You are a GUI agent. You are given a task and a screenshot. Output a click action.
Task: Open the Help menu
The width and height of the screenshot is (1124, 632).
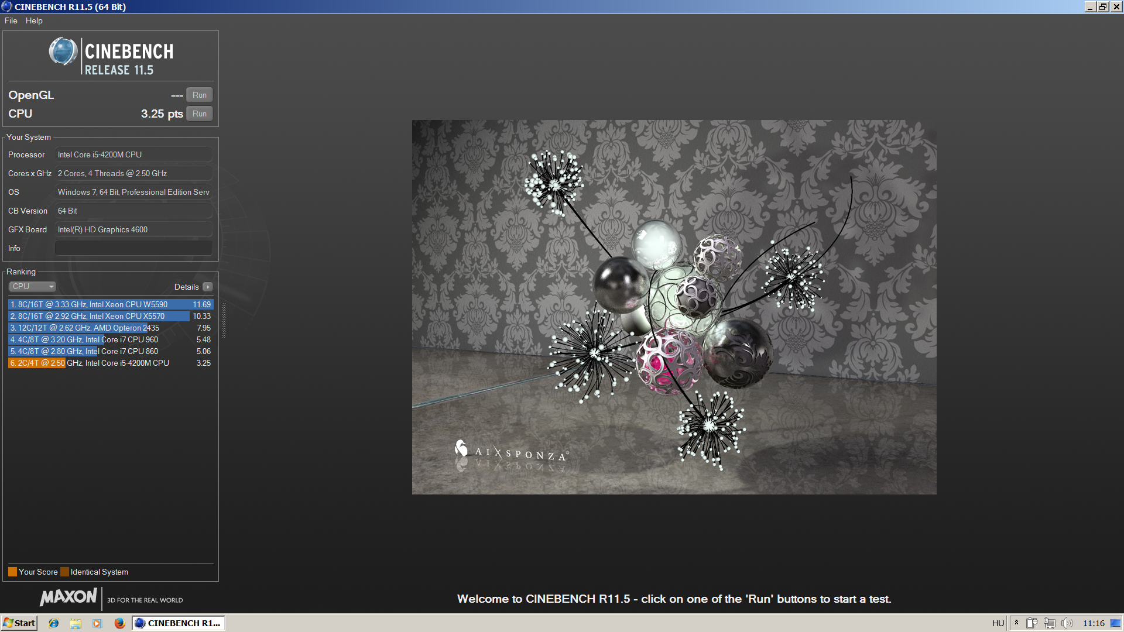(x=34, y=20)
